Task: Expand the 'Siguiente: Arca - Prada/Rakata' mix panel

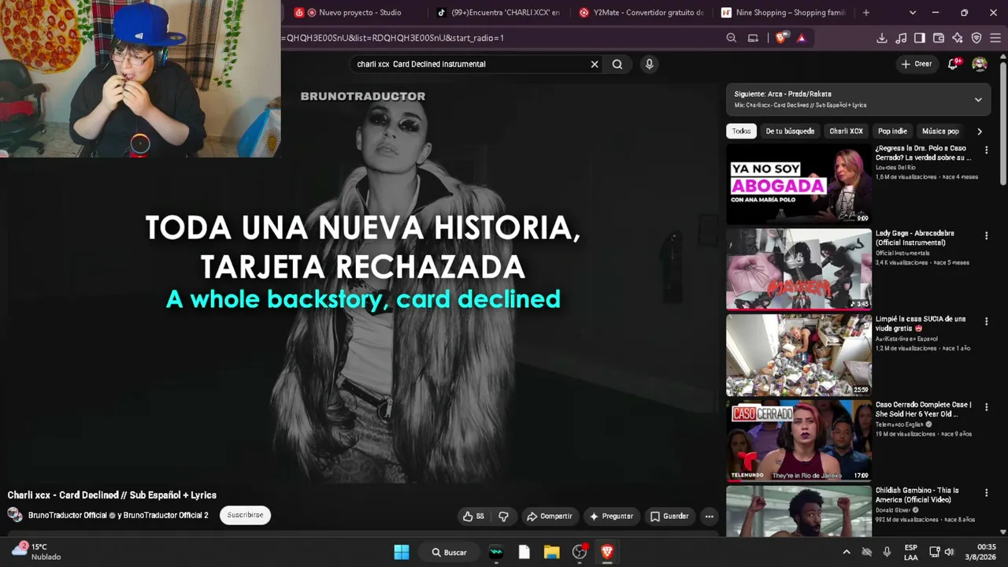Action: point(978,99)
